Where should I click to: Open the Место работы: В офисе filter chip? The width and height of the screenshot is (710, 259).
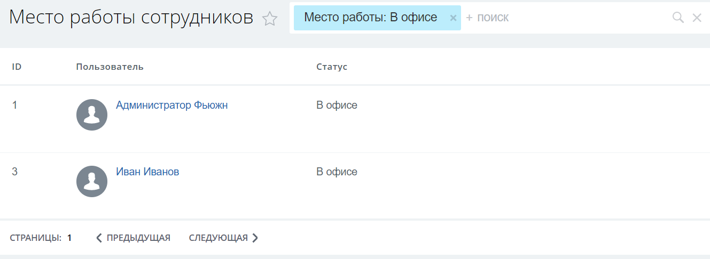(370, 18)
